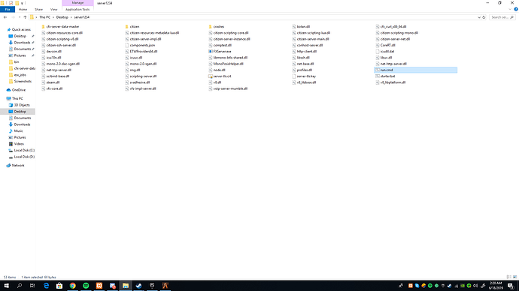This screenshot has width=519, height=291.
Task: Open Local Disk (D:) in navigation pane
Action: 24,157
